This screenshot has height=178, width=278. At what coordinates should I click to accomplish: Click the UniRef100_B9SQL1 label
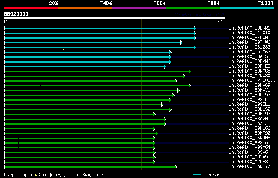(249, 105)
